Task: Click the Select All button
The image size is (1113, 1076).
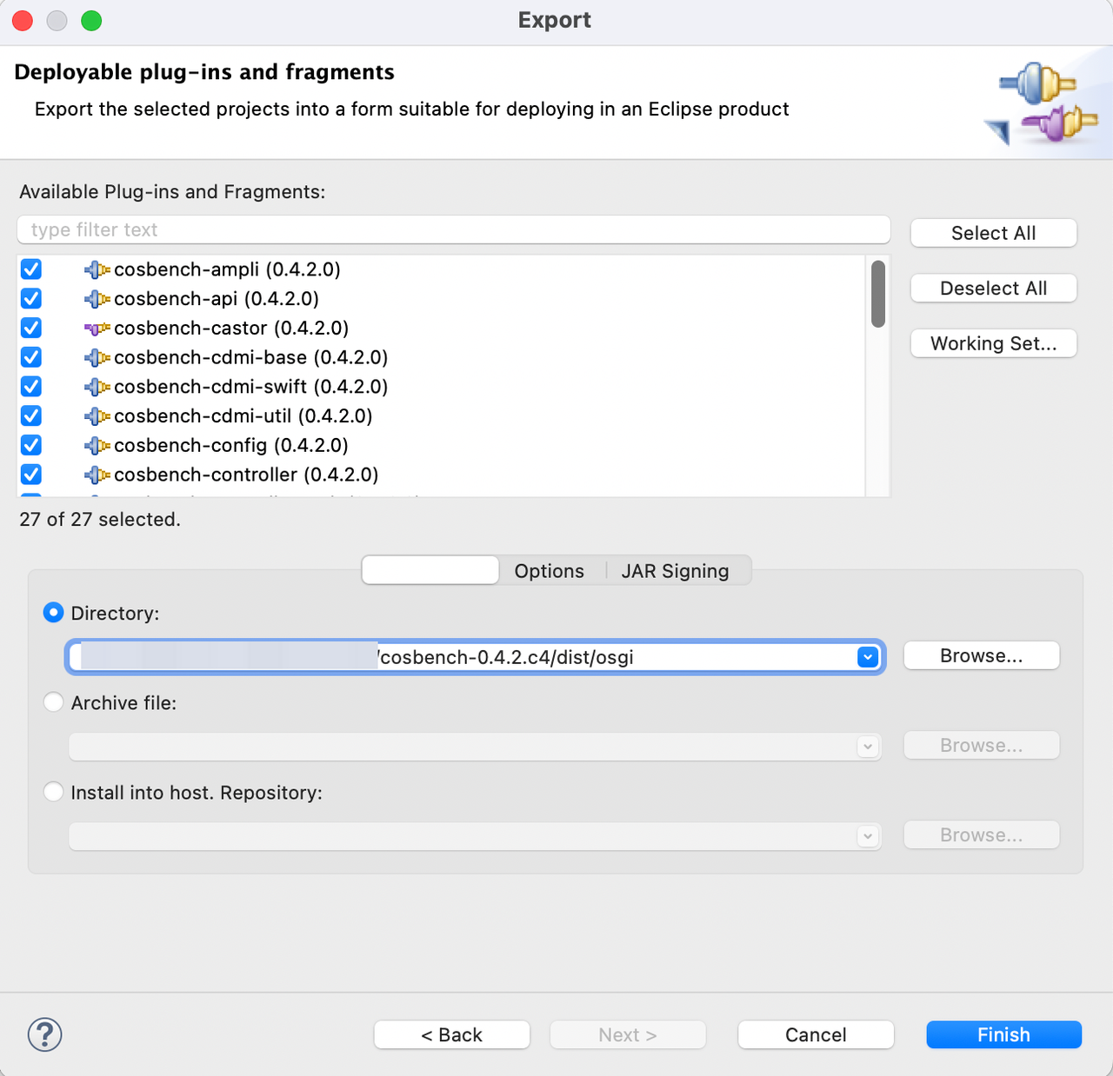Action: pyautogui.click(x=994, y=233)
